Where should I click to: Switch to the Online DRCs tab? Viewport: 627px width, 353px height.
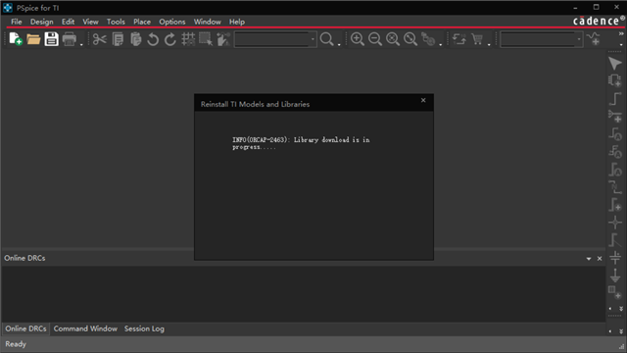[x=25, y=328]
